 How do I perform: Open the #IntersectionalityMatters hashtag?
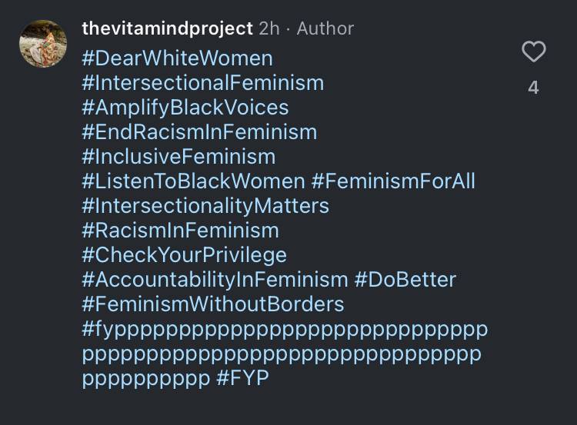pos(205,206)
